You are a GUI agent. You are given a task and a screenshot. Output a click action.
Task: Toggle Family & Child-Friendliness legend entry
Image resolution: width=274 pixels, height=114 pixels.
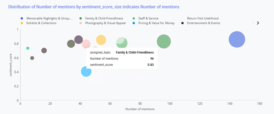tap(104, 18)
